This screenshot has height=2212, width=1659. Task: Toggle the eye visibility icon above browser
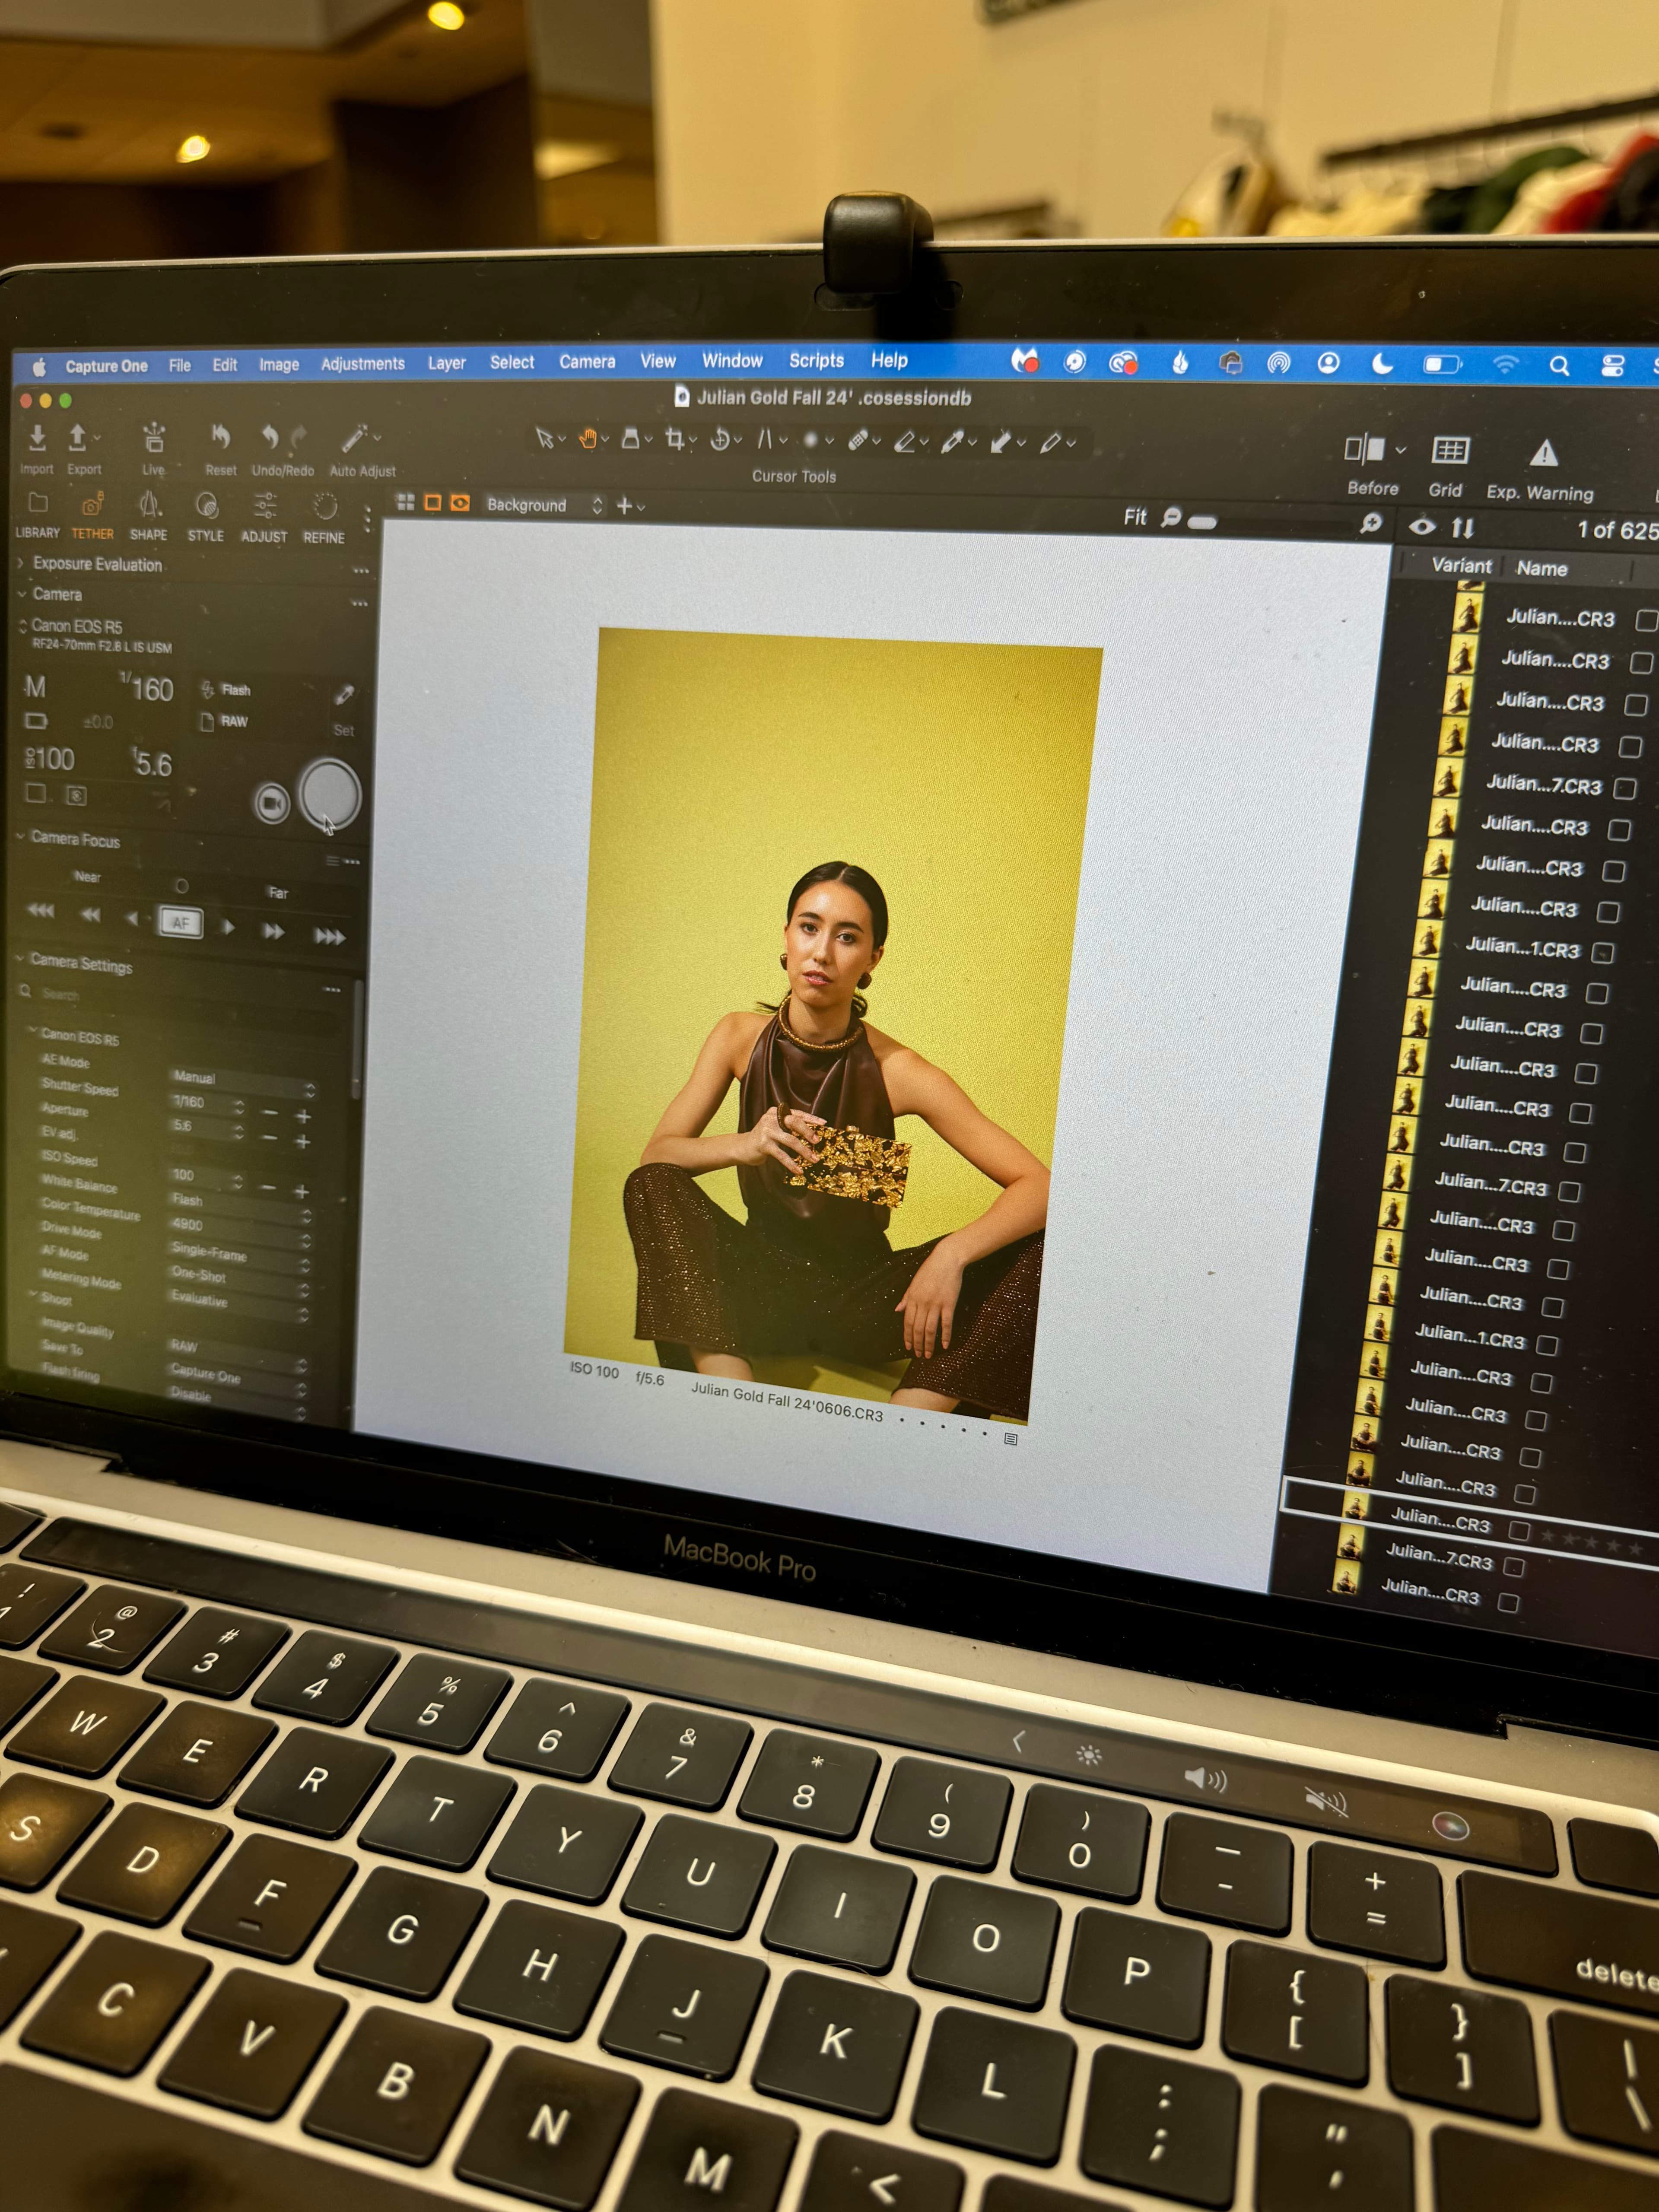[x=1421, y=527]
